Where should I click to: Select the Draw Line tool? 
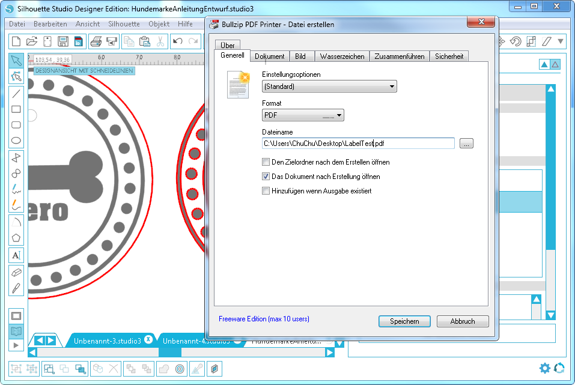click(x=16, y=93)
